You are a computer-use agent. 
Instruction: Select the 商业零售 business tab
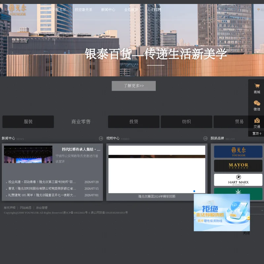(81, 121)
